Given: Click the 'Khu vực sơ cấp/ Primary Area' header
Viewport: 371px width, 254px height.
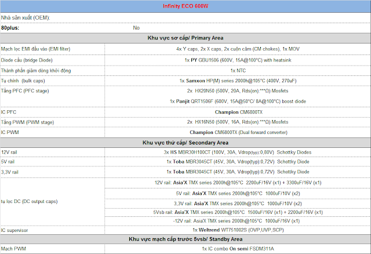Looking at the screenshot, I should point(185,38).
